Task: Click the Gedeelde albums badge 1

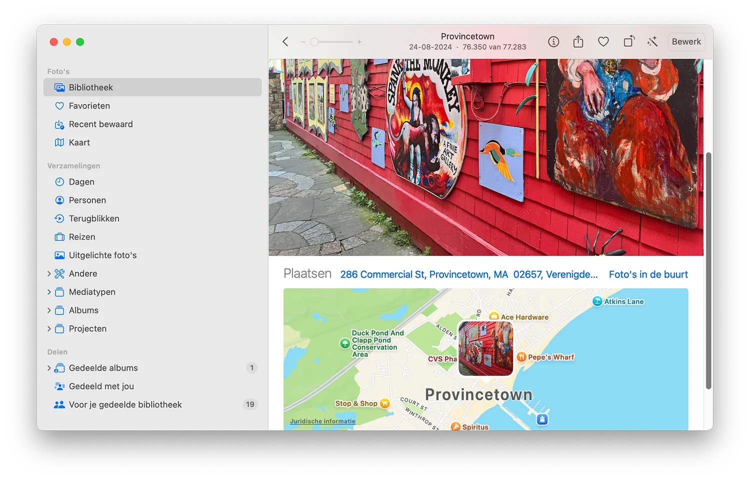Action: click(x=251, y=368)
